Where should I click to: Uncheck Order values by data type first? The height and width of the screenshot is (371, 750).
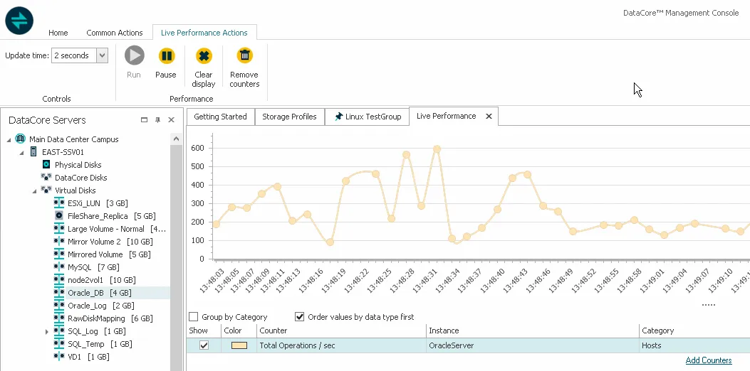pyautogui.click(x=299, y=316)
